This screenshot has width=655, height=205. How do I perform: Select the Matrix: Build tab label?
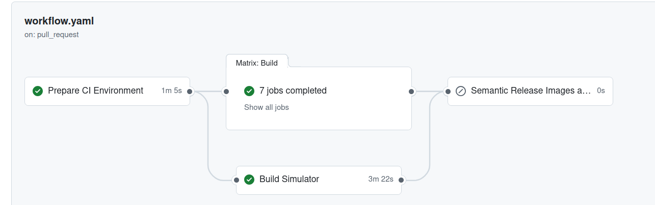click(x=257, y=63)
